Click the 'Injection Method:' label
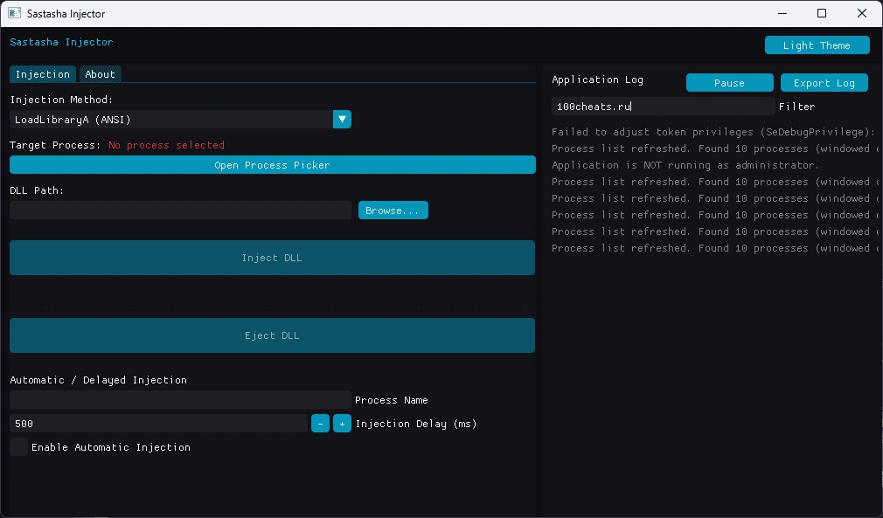 [x=61, y=100]
